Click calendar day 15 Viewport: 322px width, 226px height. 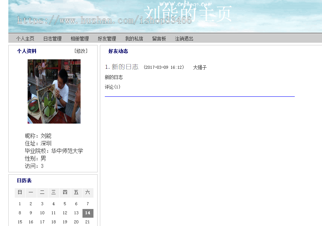(x=20, y=222)
